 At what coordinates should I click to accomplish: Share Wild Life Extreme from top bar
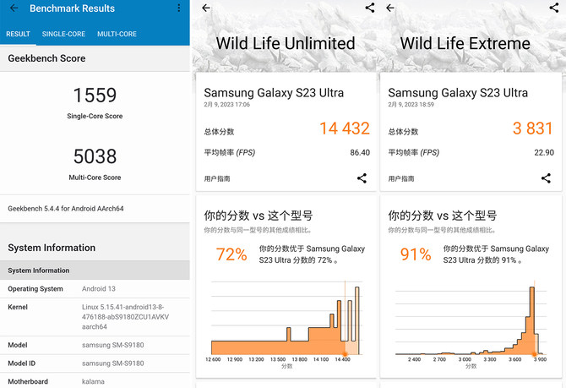coord(554,8)
